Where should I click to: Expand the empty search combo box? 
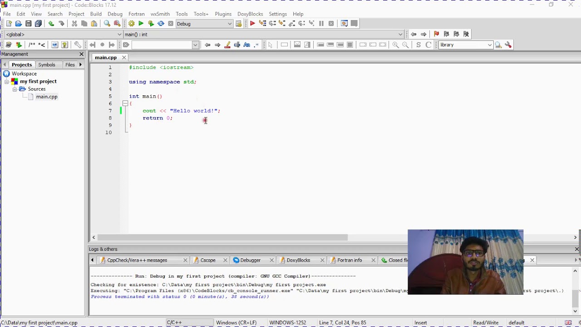pyautogui.click(x=196, y=45)
